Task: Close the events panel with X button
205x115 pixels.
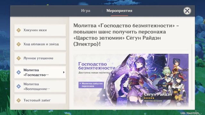Action: [187, 11]
